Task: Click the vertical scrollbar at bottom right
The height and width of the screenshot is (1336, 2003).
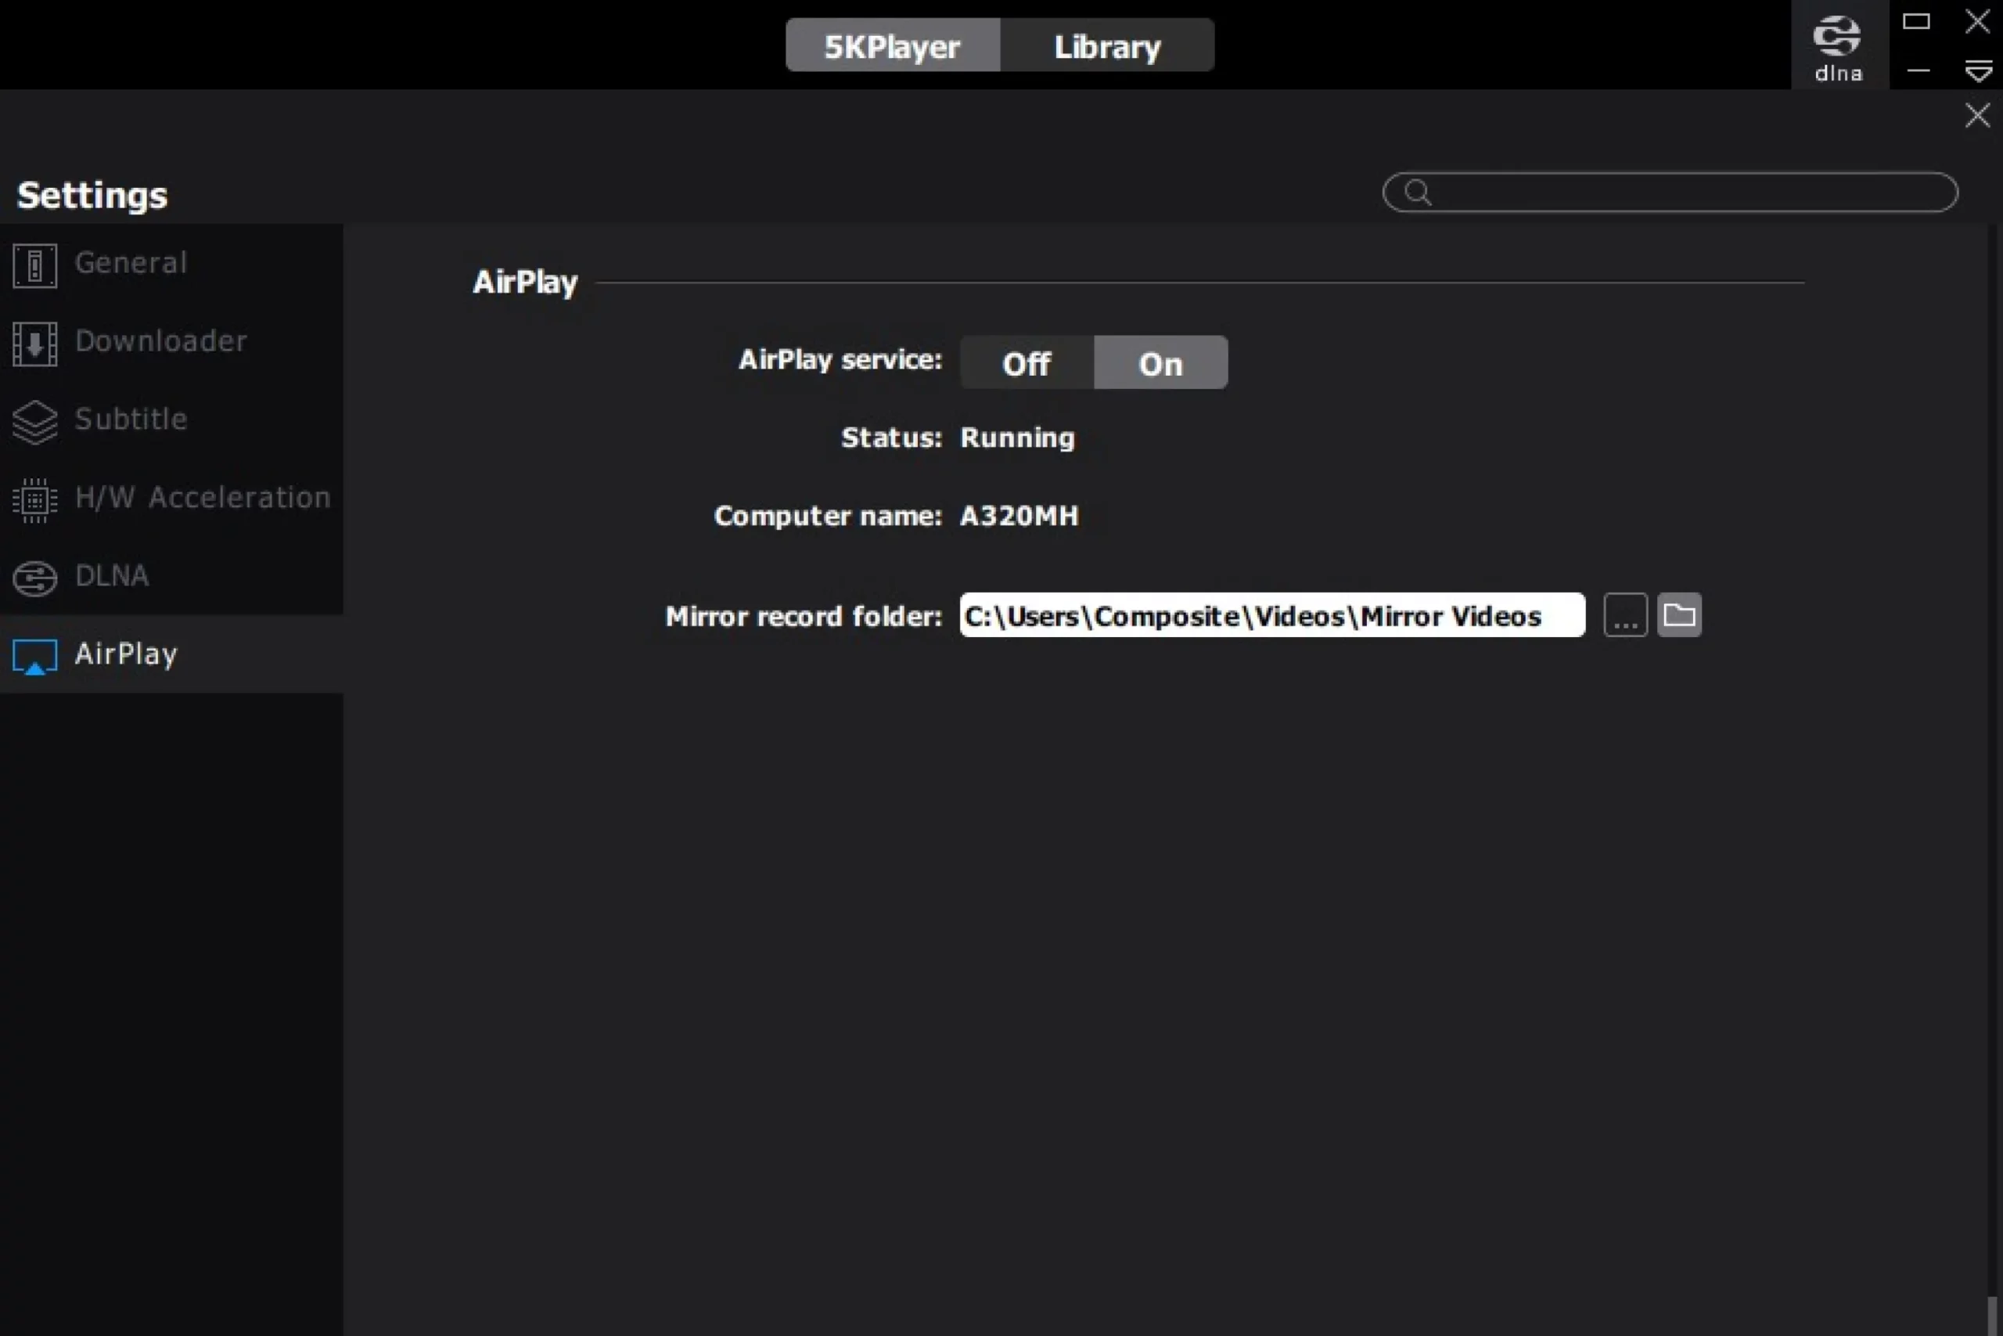Action: tap(1991, 1315)
